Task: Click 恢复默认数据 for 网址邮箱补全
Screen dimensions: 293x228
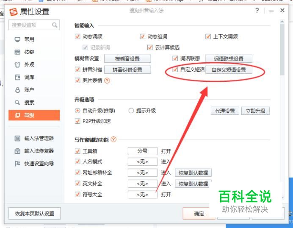Action: click(193, 172)
